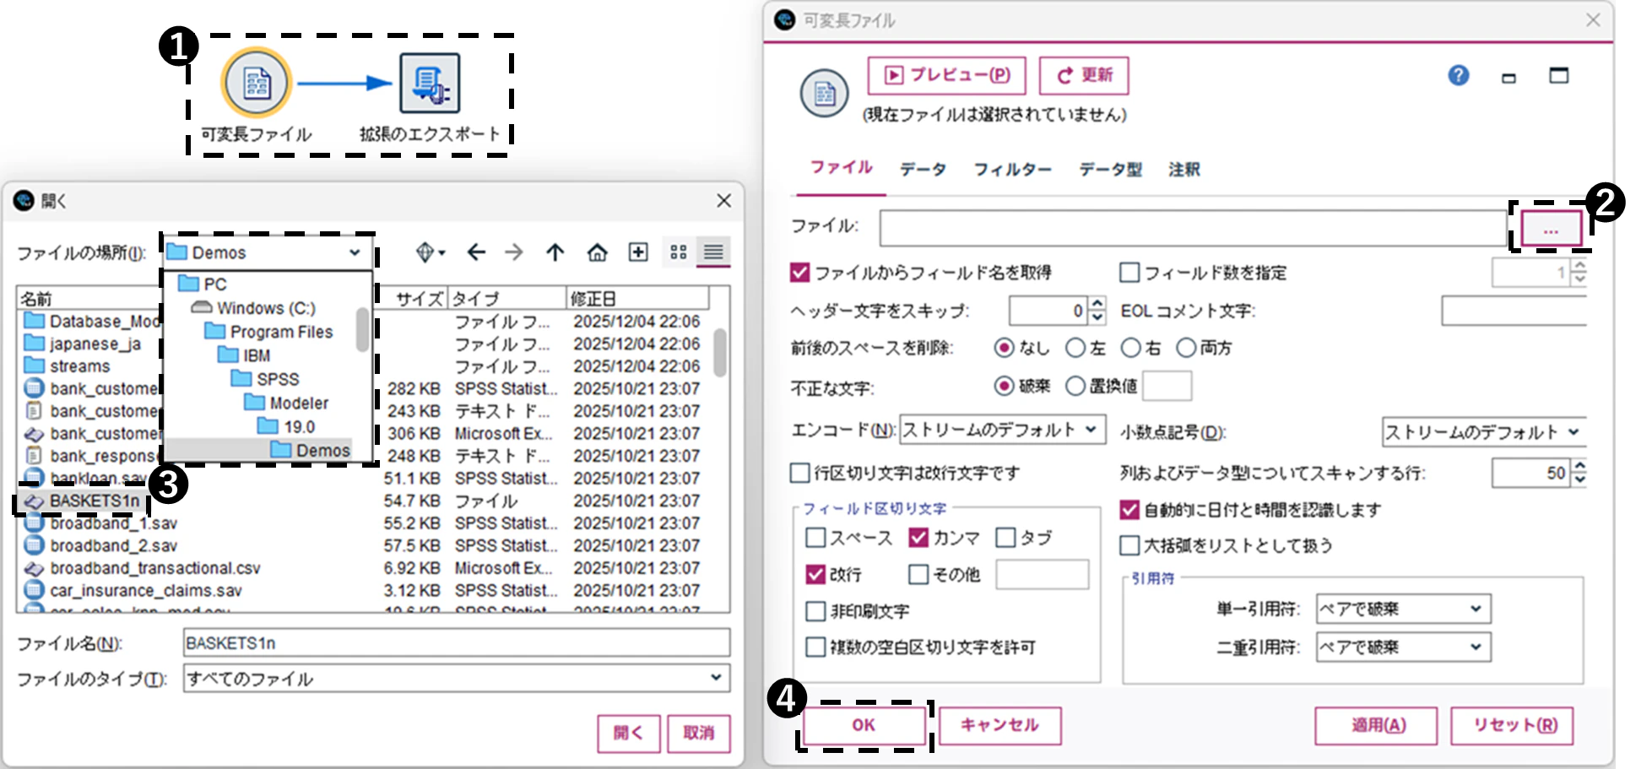Select the 拡張のエクスポート node icon

click(430, 83)
